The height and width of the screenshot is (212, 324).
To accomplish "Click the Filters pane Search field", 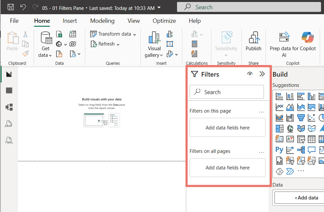I will pos(227,92).
